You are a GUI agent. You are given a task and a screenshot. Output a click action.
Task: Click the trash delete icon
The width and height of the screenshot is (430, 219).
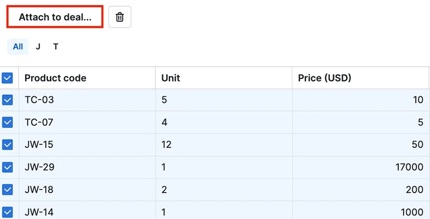(x=120, y=17)
